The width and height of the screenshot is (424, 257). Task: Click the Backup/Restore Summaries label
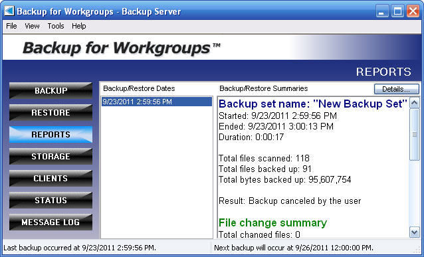[x=264, y=88]
